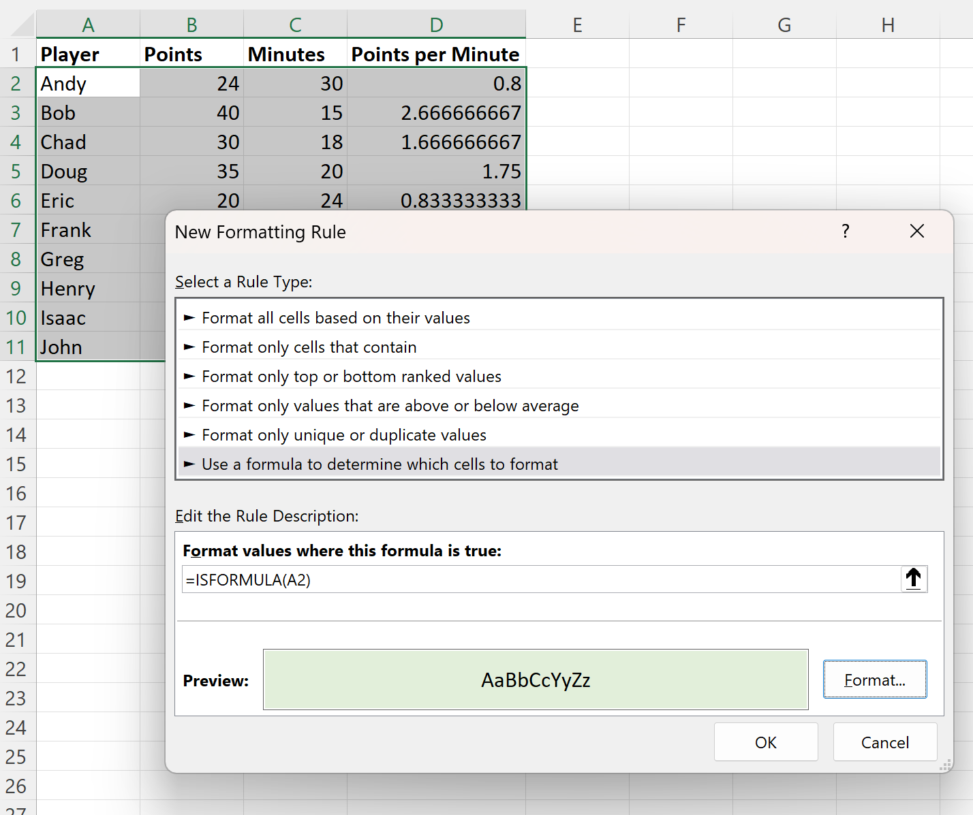The height and width of the screenshot is (815, 973).
Task: Click the resize grip at dialog's bottom corner
Action: 946,766
